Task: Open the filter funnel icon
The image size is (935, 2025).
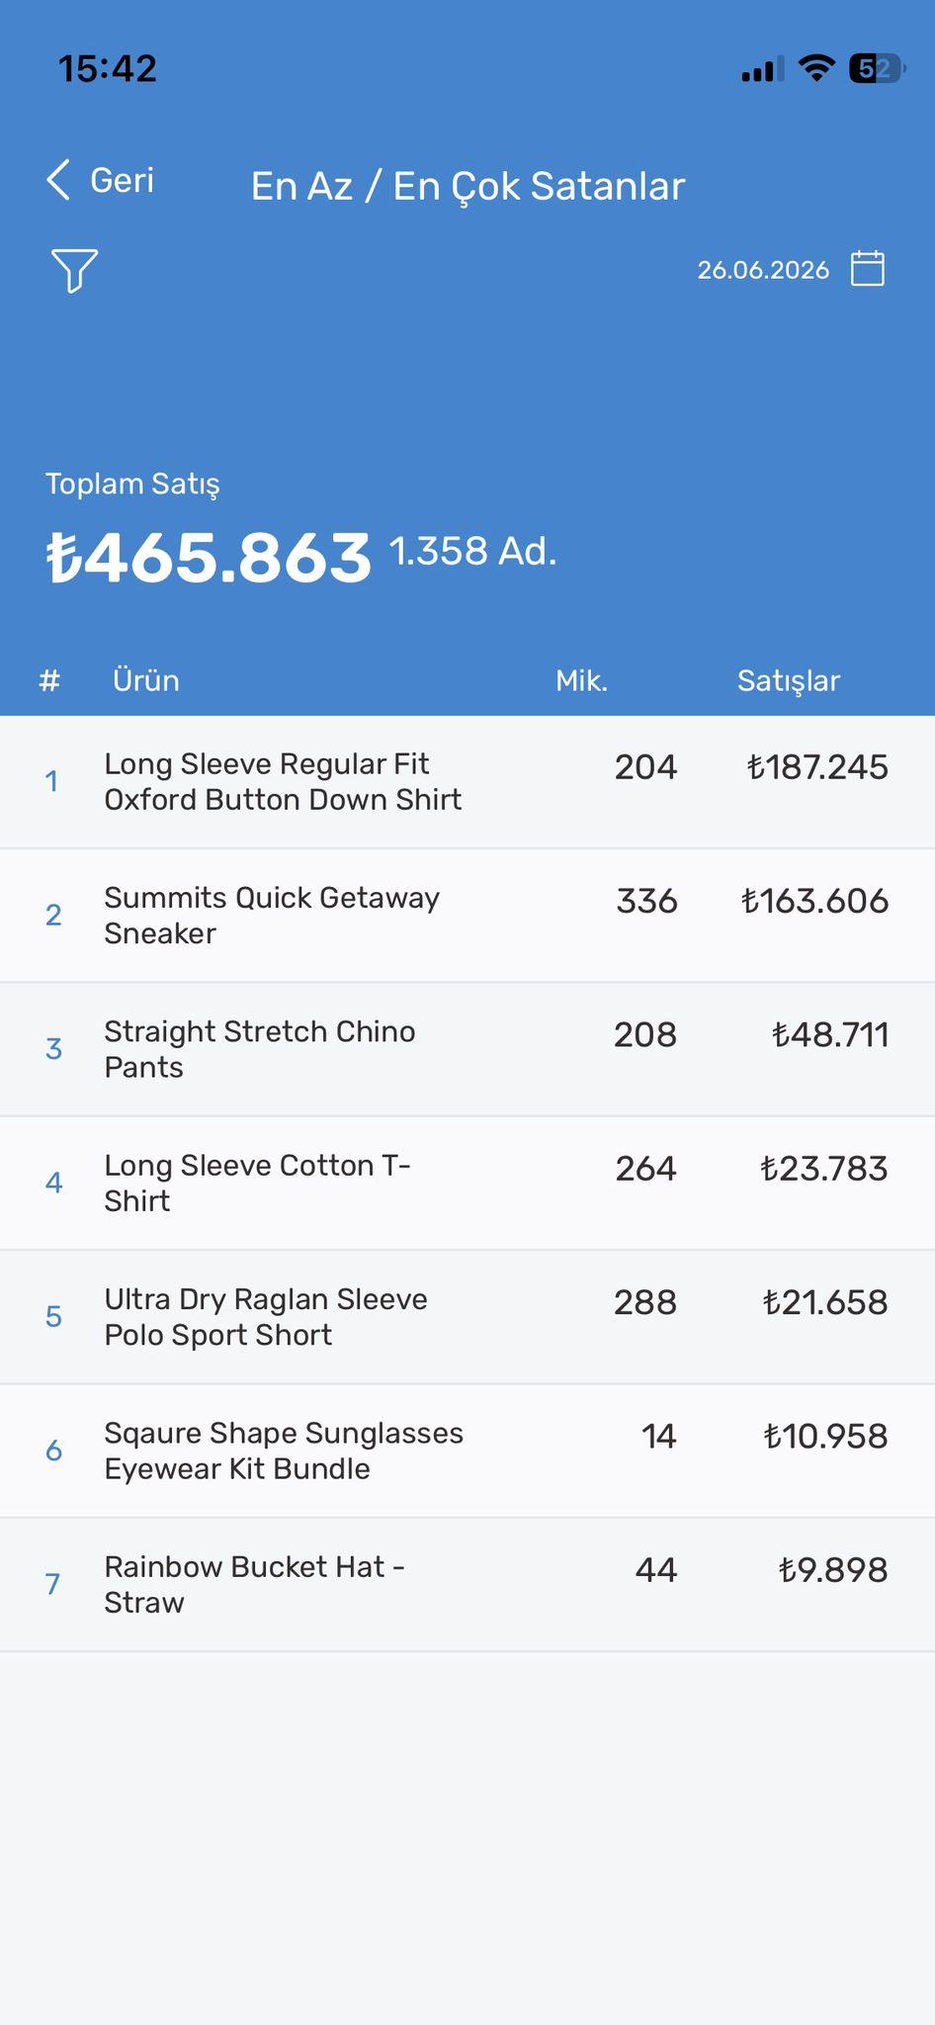Action: click(74, 270)
